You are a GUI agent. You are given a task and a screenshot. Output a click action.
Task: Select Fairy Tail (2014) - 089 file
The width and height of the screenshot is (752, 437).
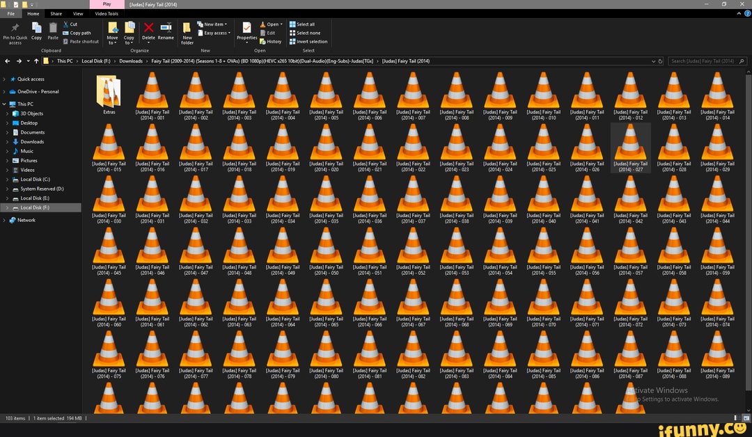pyautogui.click(x=717, y=355)
